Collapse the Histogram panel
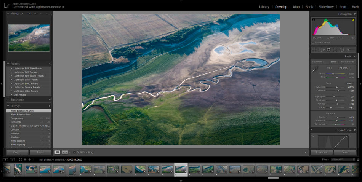 [x=355, y=14]
